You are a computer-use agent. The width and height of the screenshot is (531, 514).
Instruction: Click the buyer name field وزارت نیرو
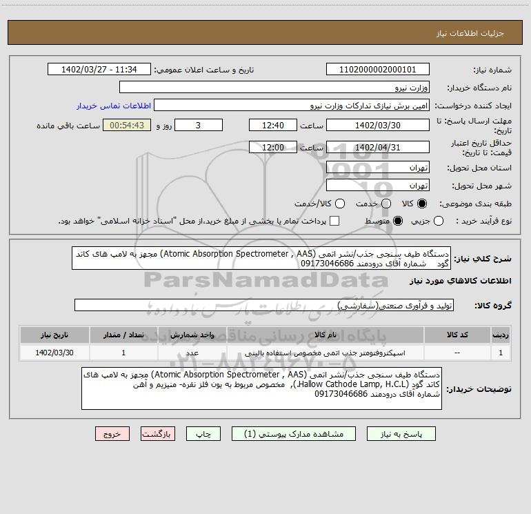click(x=274, y=88)
